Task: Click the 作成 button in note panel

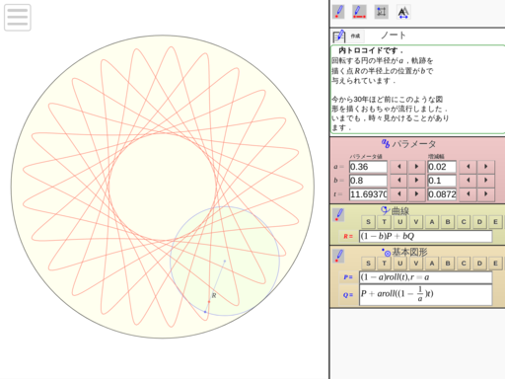Action: tap(355, 36)
